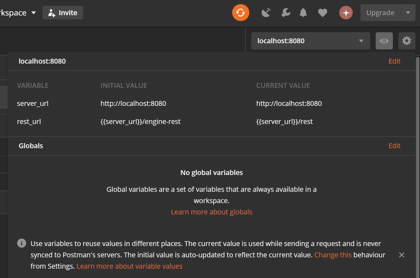Click initial value {{server_url}}/engine-rest
Screen dimensions: 420x278
pos(140,122)
